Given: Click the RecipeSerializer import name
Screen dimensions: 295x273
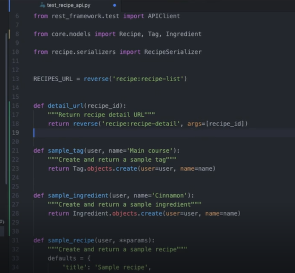Looking at the screenshot, I should click(173, 52).
